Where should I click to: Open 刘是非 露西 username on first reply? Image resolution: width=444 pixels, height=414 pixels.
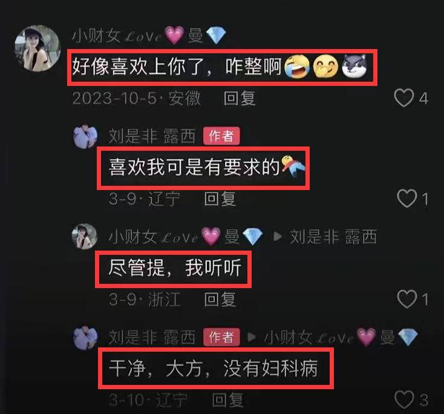click(x=152, y=136)
